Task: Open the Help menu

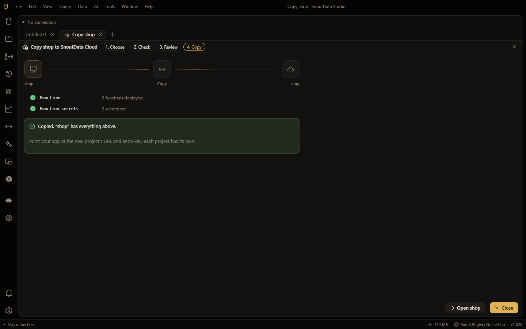Action: click(x=149, y=7)
